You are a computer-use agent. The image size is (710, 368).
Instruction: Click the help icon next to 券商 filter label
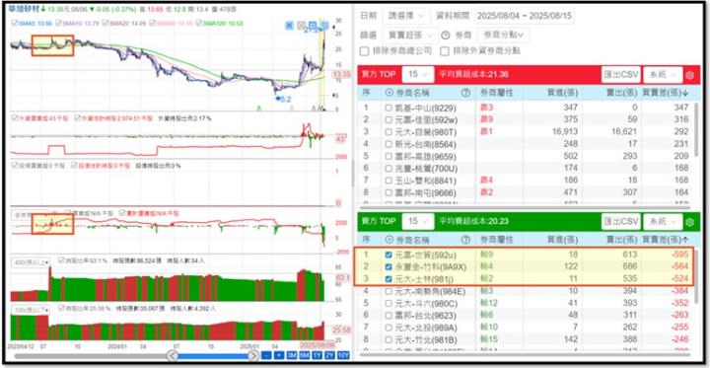[445, 35]
